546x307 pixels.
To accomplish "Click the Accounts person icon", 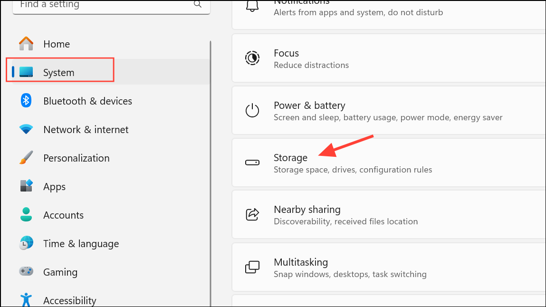I will (26, 215).
